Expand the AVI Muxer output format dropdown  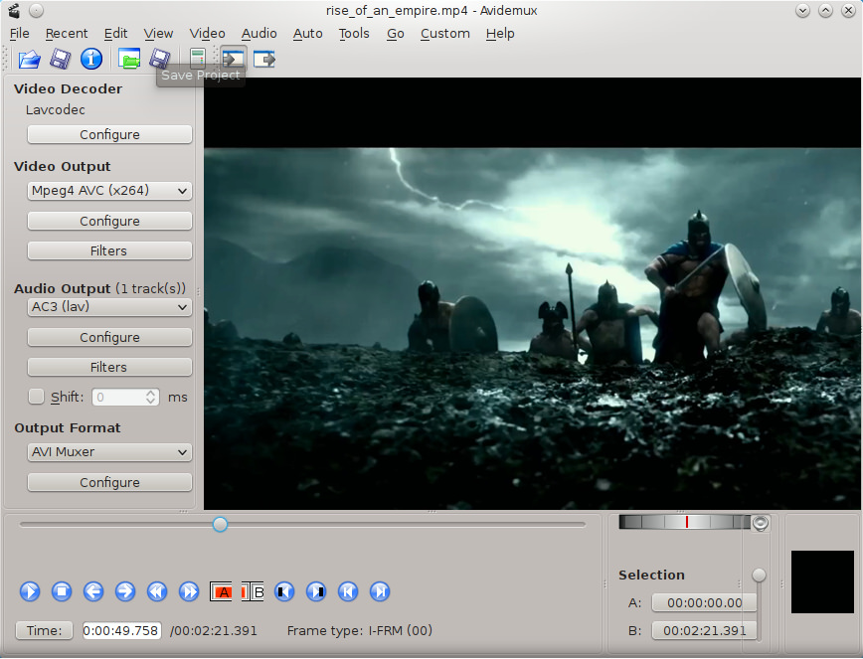tap(109, 452)
